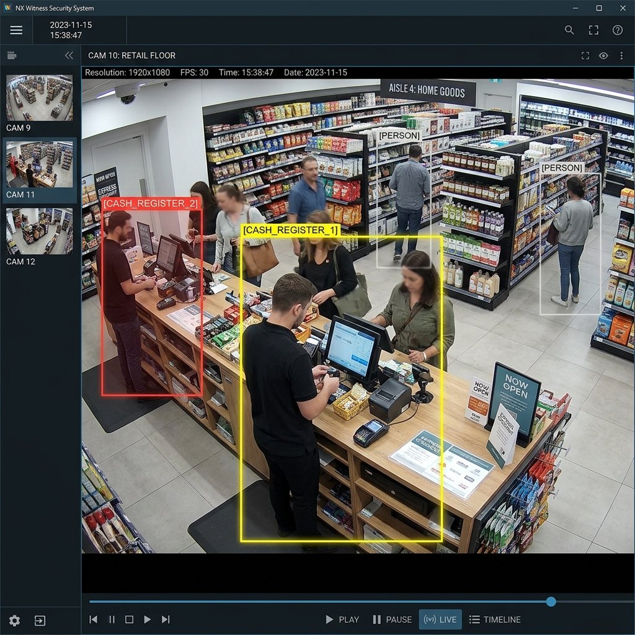Image resolution: width=635 pixels, height=635 pixels.
Task: Click the PAUSE button
Action: tap(392, 619)
